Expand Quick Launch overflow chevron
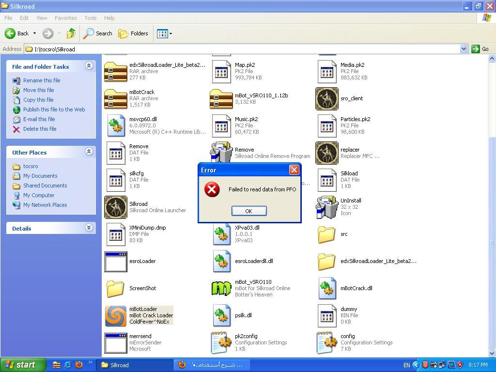496x372 pixels. click(90, 362)
